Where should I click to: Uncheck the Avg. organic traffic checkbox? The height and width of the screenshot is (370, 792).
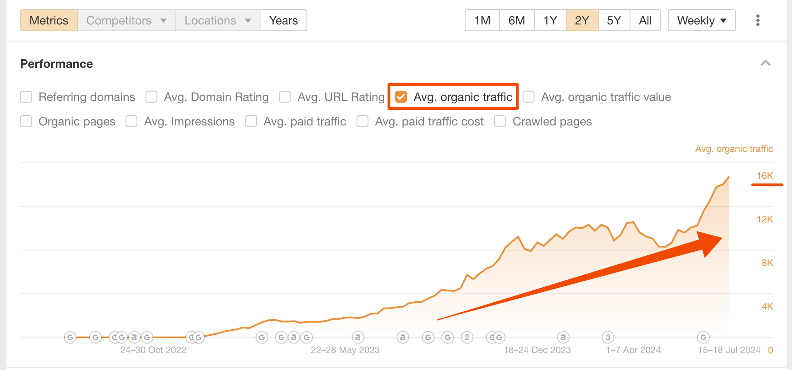pos(401,97)
